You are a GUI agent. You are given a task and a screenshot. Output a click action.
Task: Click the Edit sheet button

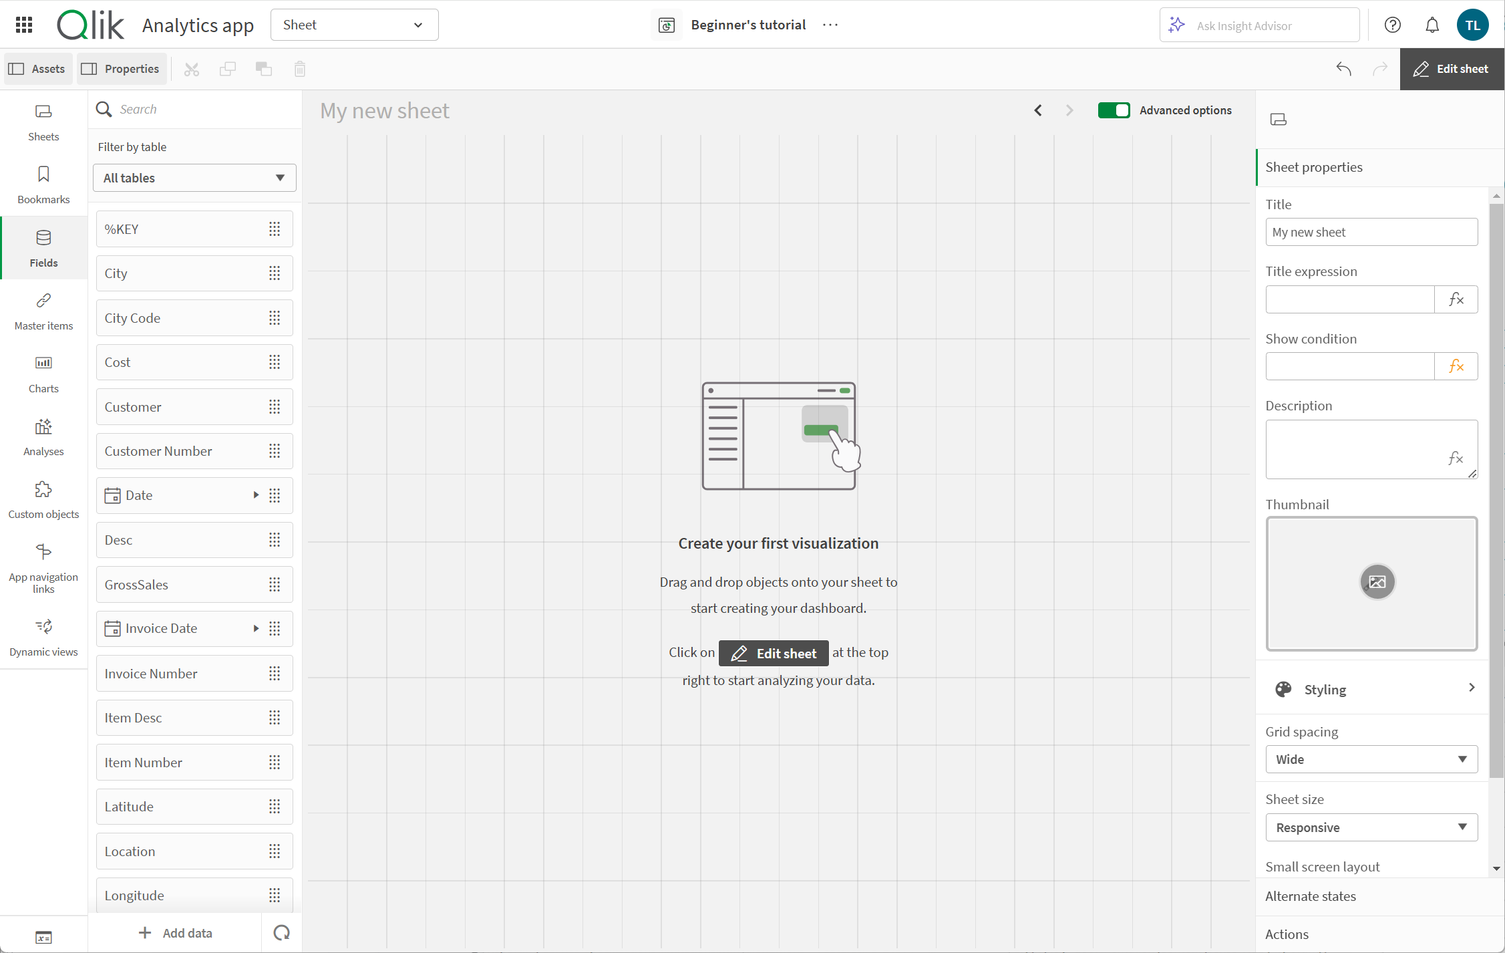1452,68
